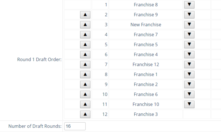Click the Franchise 1 team name cell
Image resolution: width=221 pixels, height=132 pixels.
(x=146, y=74)
